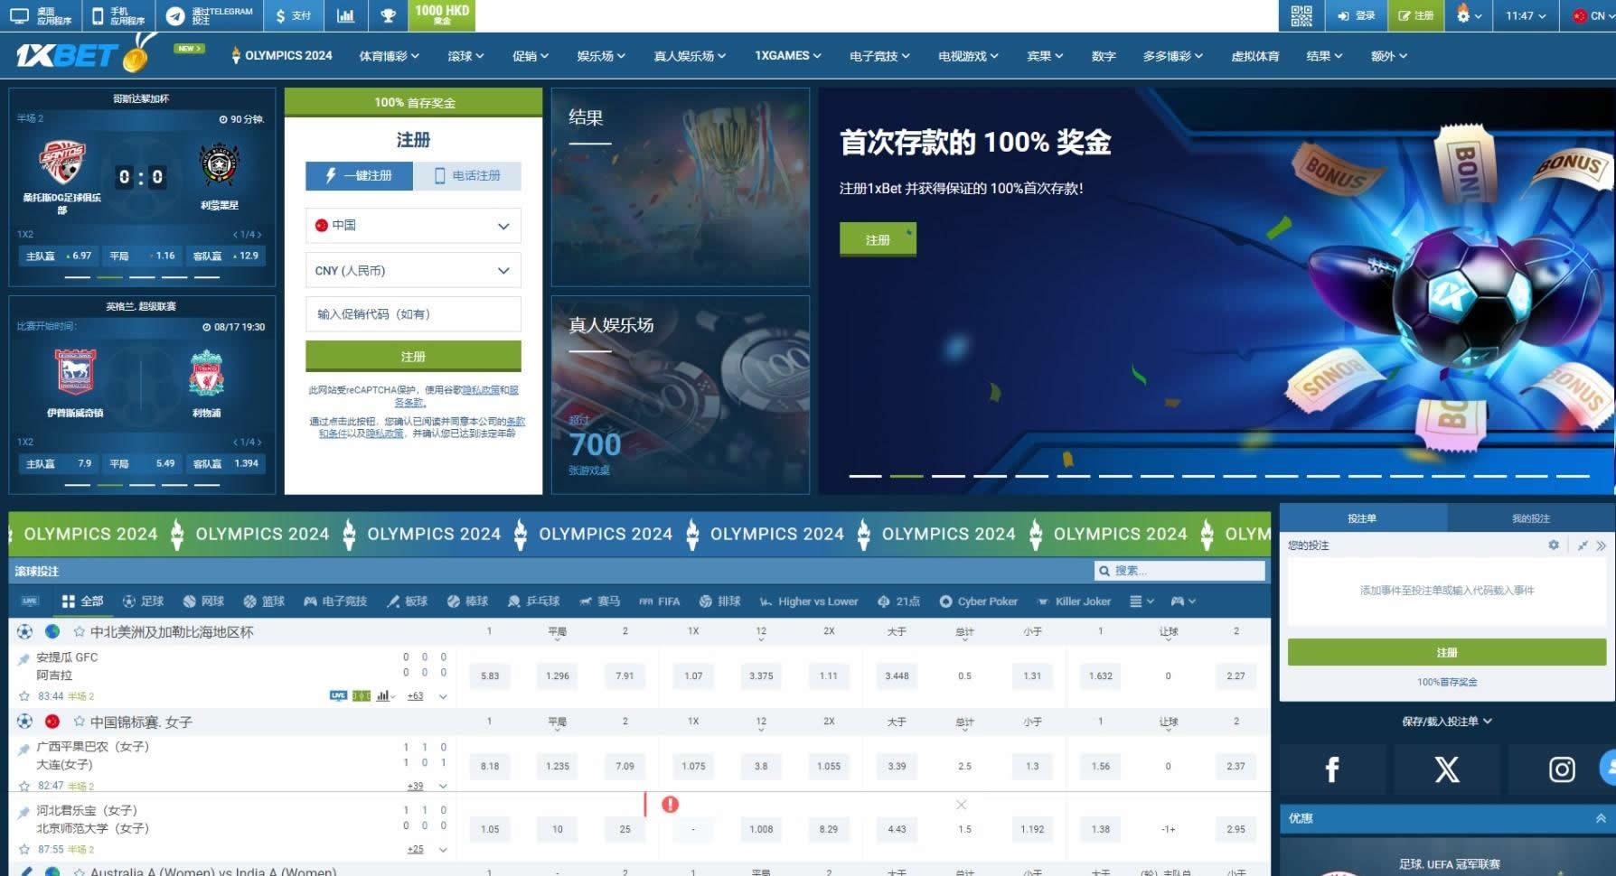Open match statistics chart for 安提瓜 GFC
The width and height of the screenshot is (1616, 876).
click(x=383, y=695)
